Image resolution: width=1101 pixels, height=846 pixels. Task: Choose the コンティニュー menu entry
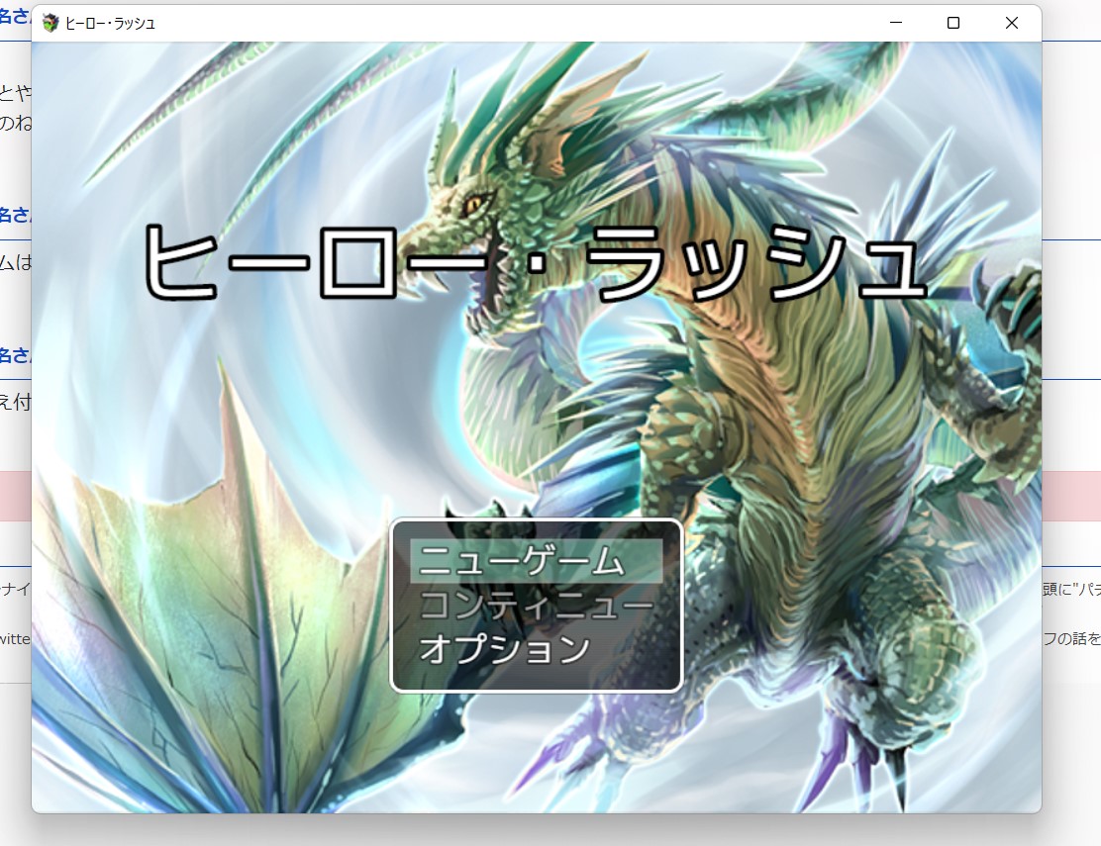tap(536, 605)
